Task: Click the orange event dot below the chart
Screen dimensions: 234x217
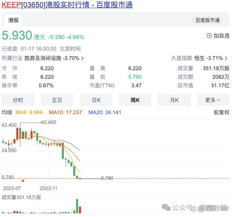Action: click(23, 181)
